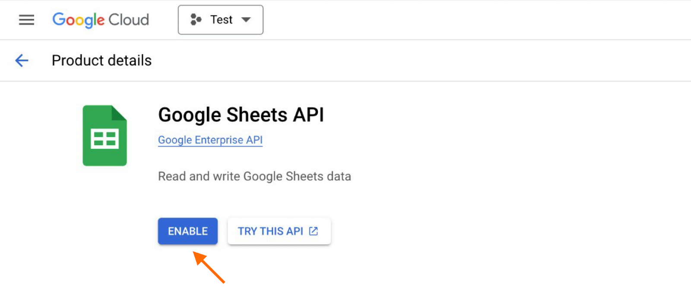Click the dropdown chevron next to Test
Viewport: 691px width, 299px height.
pos(246,19)
